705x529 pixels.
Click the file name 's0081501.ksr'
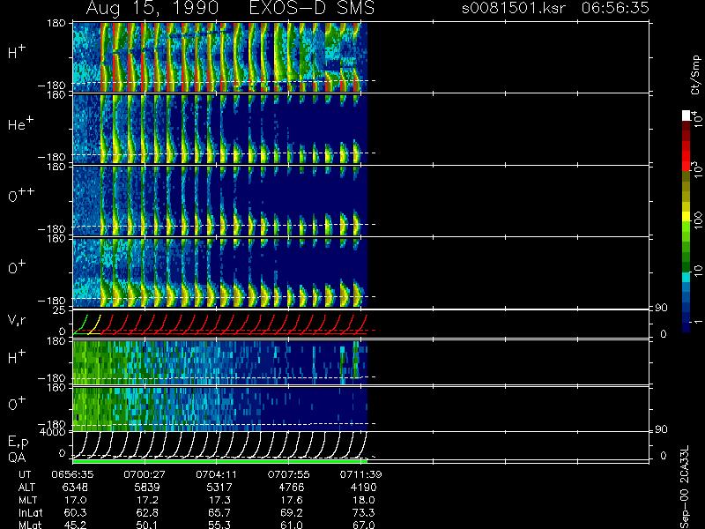[514, 8]
